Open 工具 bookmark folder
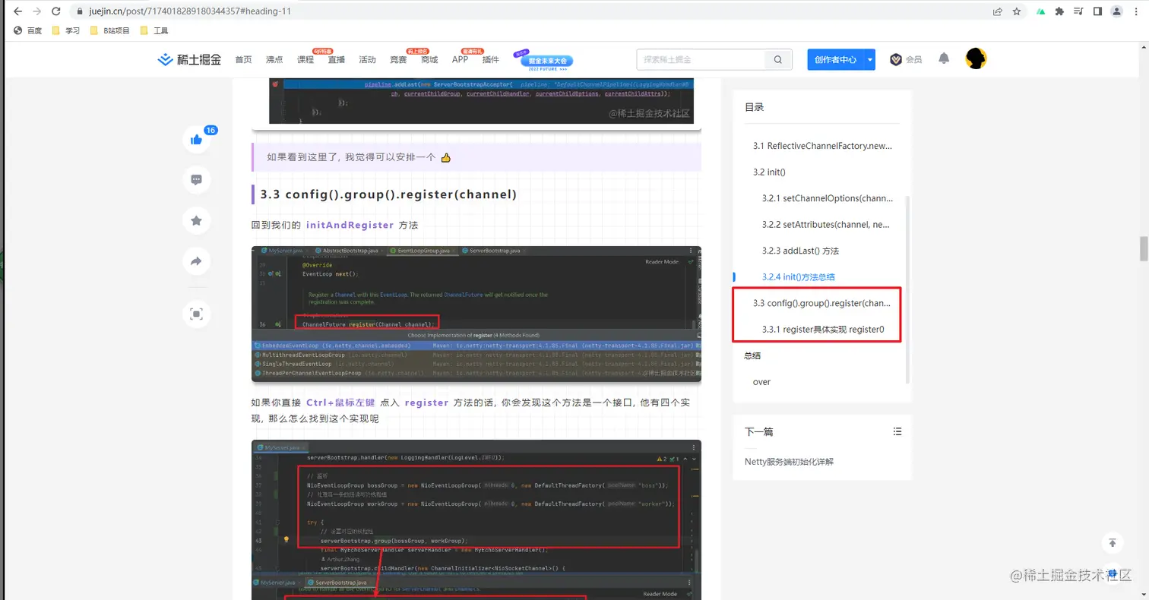This screenshot has width=1149, height=600. point(154,30)
